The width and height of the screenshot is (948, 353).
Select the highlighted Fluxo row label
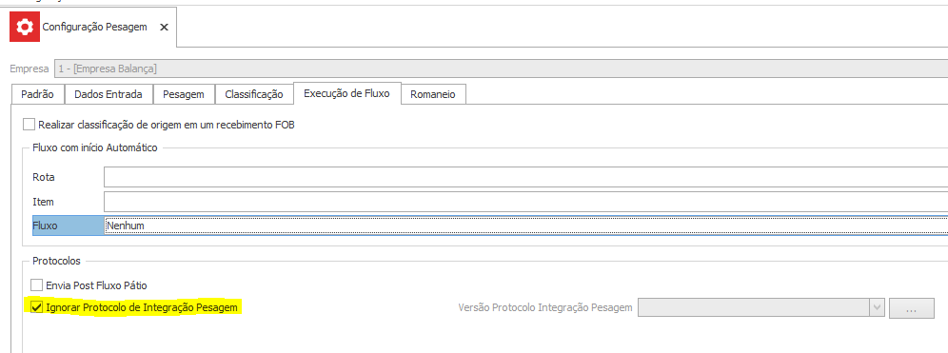point(68,226)
